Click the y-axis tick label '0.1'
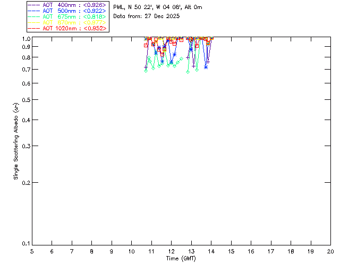 [x=26, y=244]
